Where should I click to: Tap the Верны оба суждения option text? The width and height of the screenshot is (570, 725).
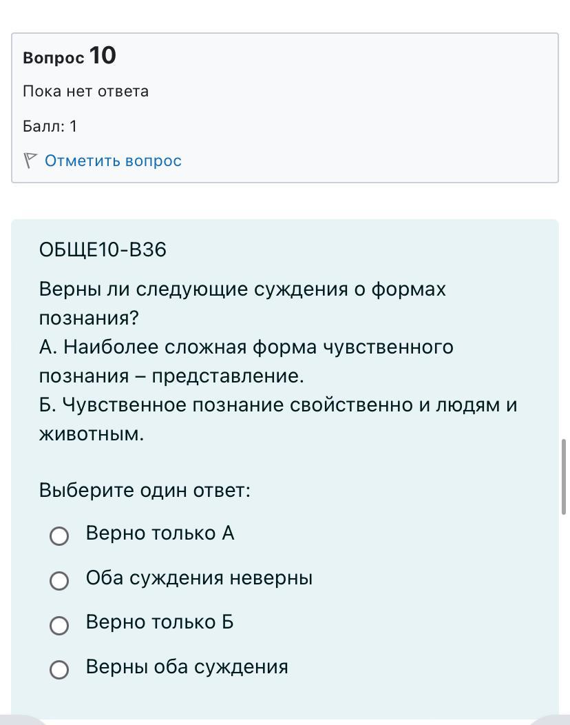[187, 666]
